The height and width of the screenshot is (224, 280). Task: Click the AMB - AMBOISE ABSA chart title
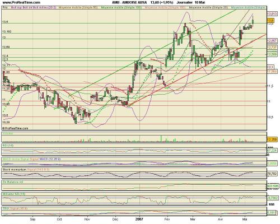click(129, 2)
